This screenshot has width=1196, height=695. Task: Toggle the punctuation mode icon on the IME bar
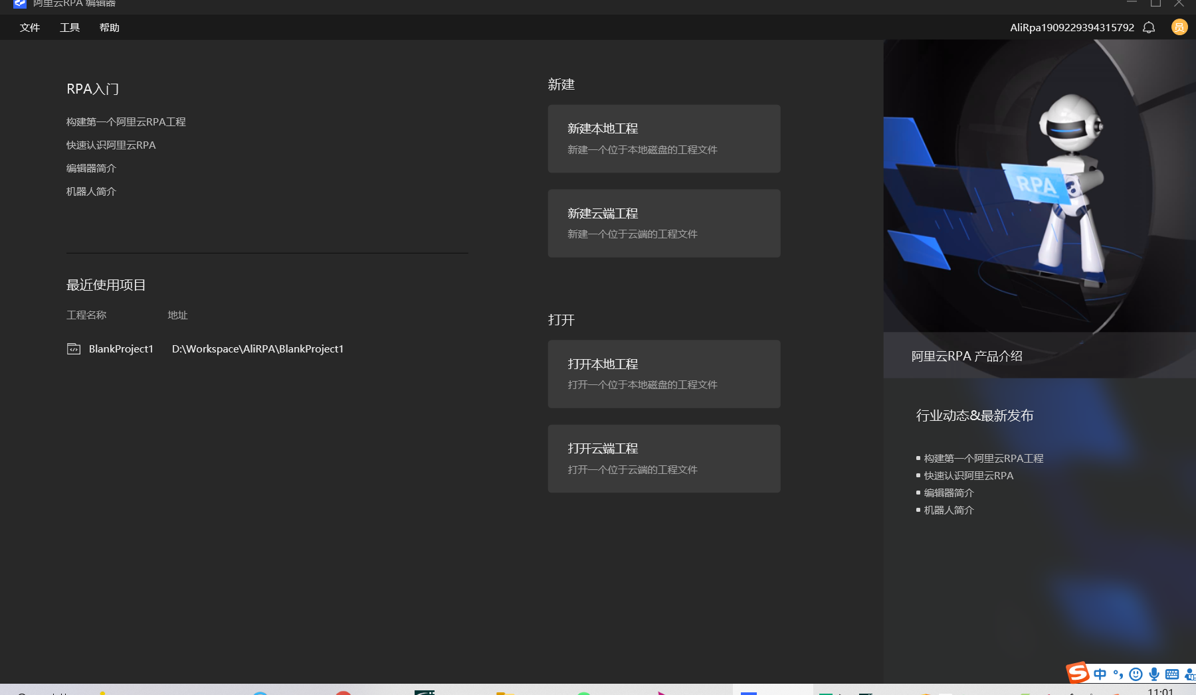1118,674
